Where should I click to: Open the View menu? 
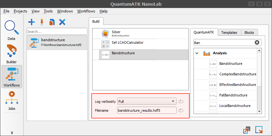coord(35,11)
